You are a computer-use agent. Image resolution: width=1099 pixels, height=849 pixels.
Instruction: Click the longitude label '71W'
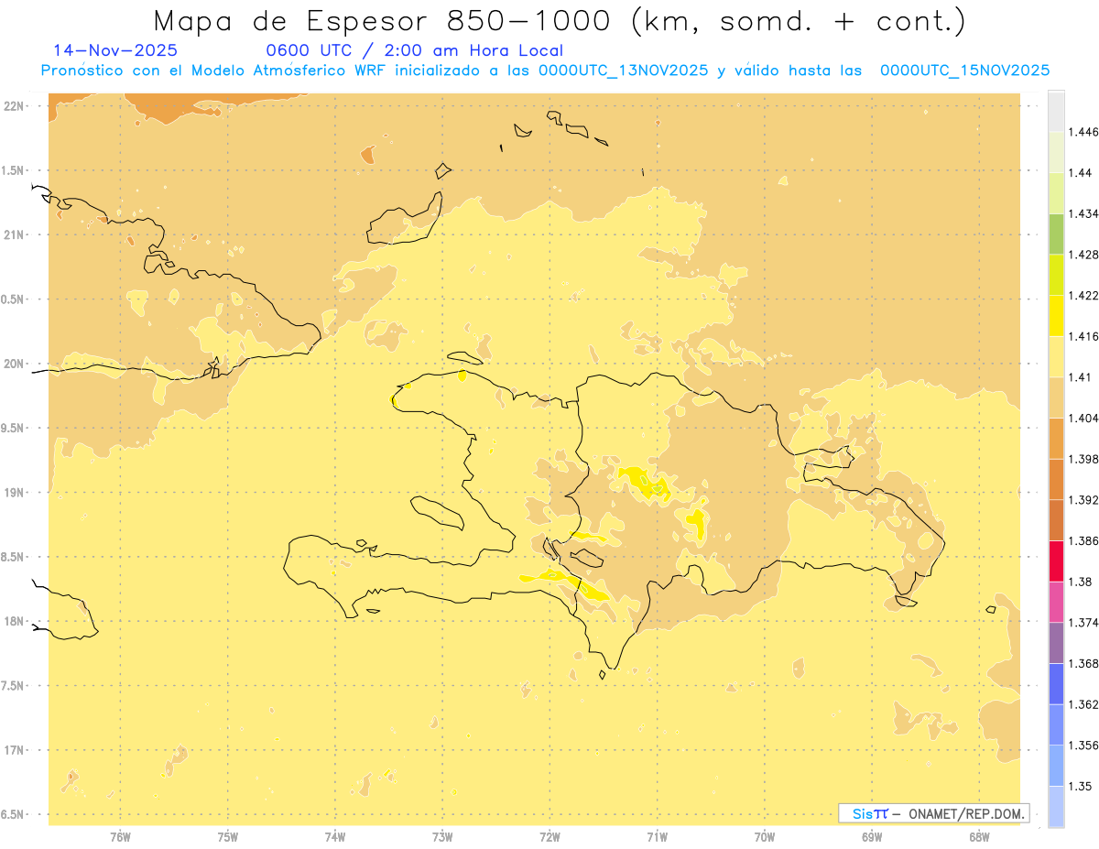(658, 837)
